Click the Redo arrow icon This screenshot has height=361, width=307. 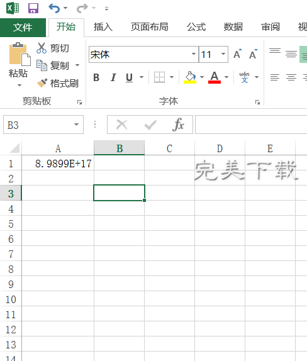tap(82, 8)
